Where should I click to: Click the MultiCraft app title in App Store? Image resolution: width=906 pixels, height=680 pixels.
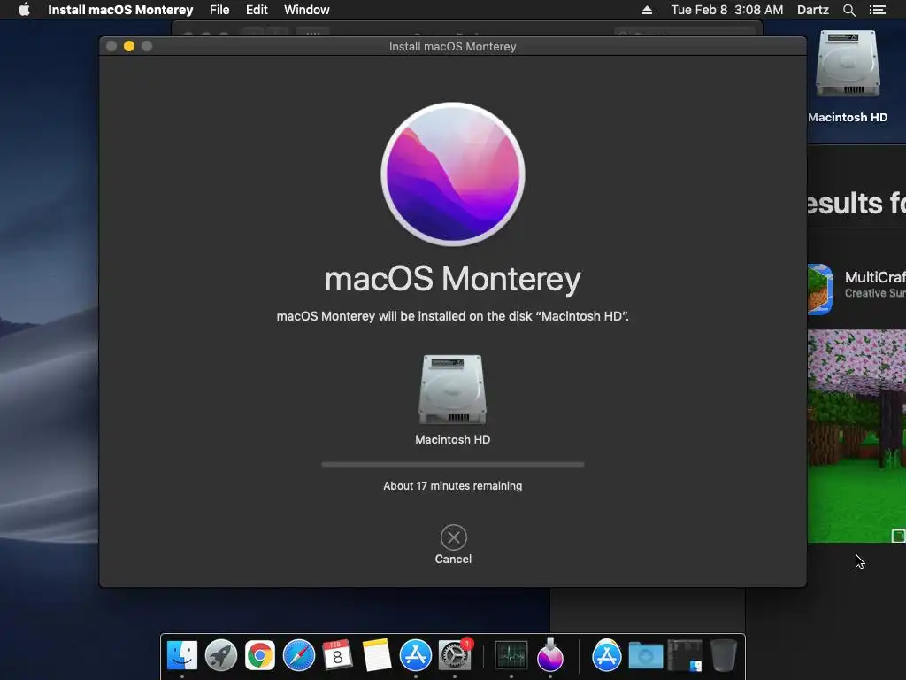pos(875,277)
